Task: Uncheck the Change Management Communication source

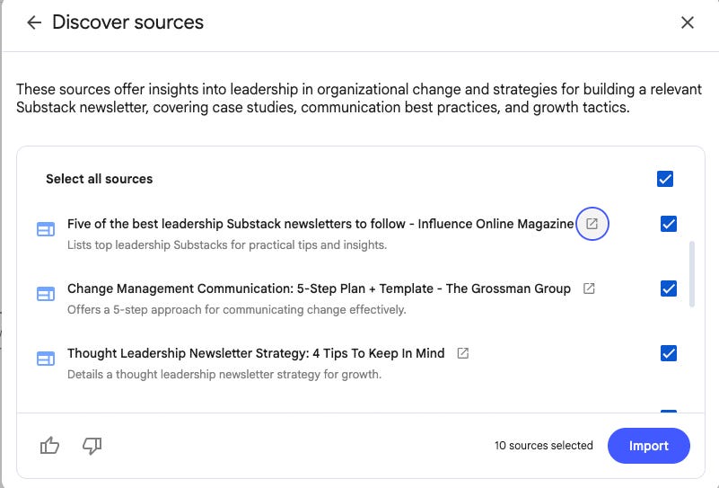Action: click(x=669, y=288)
